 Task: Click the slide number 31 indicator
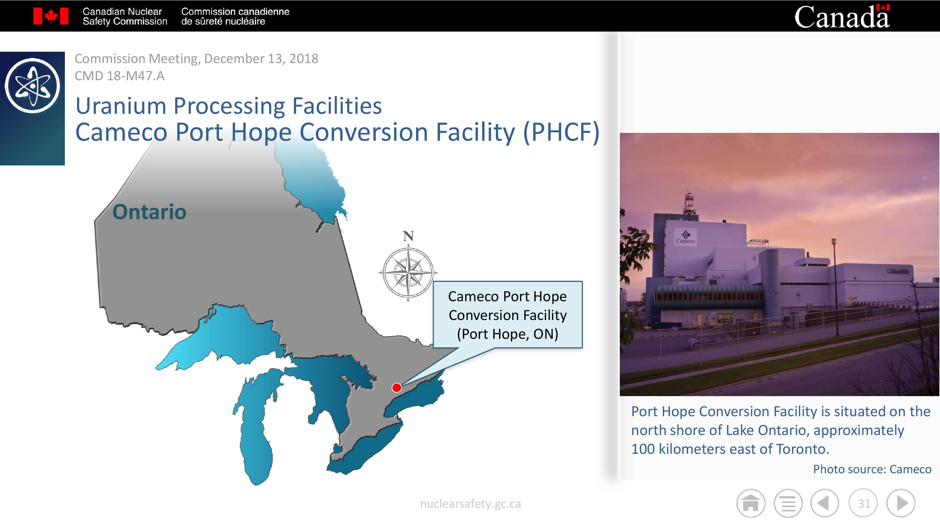coord(863,503)
